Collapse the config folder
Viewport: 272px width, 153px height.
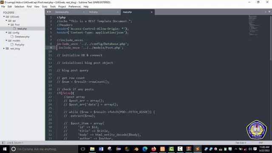tap(6, 33)
